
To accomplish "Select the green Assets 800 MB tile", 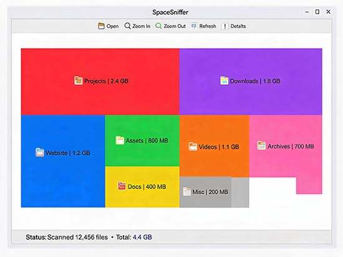I will tap(142, 140).
